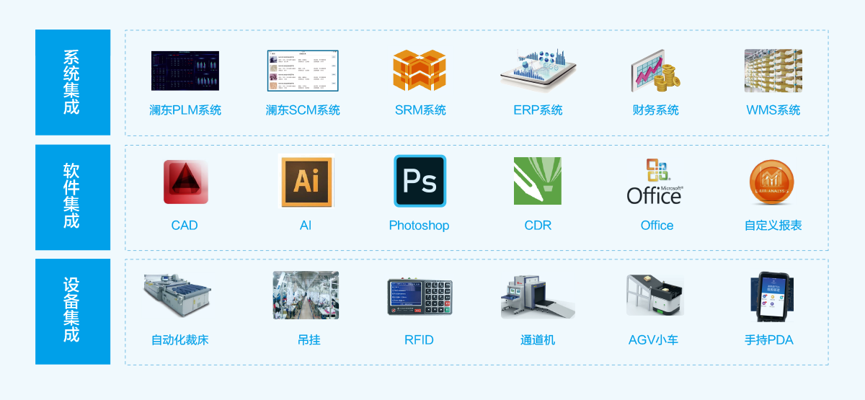Select the finance chart with coins icon
Screen dimensions: 865x400
(x=656, y=71)
